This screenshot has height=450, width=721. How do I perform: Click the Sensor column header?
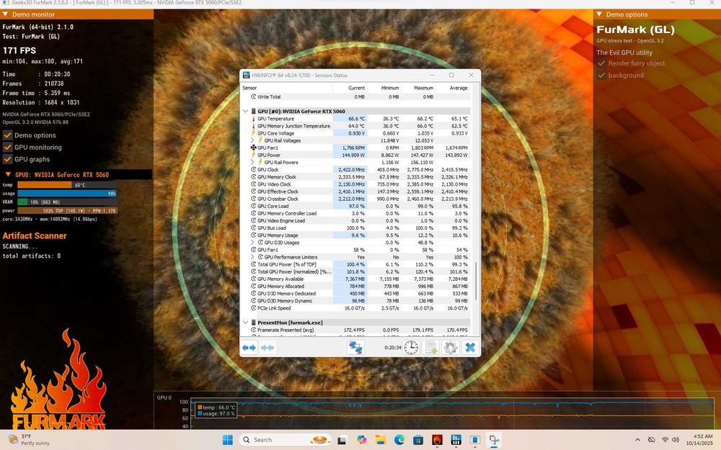click(x=287, y=88)
